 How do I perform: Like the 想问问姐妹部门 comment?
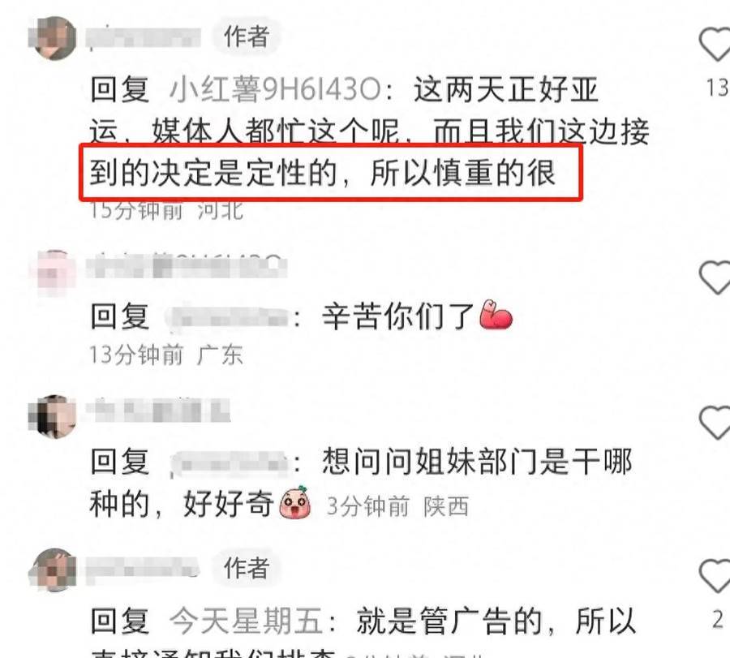tap(715, 422)
